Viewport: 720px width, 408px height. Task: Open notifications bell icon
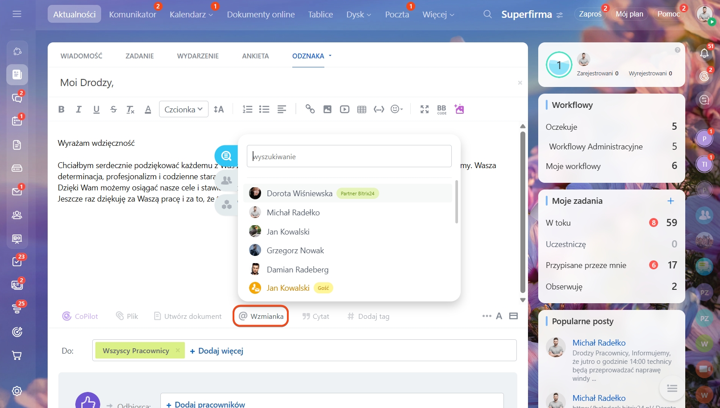tap(704, 53)
